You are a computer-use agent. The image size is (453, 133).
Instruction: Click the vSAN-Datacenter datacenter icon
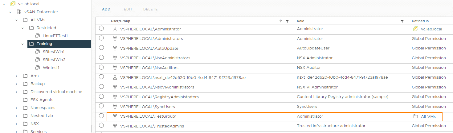pyautogui.click(x=19, y=12)
